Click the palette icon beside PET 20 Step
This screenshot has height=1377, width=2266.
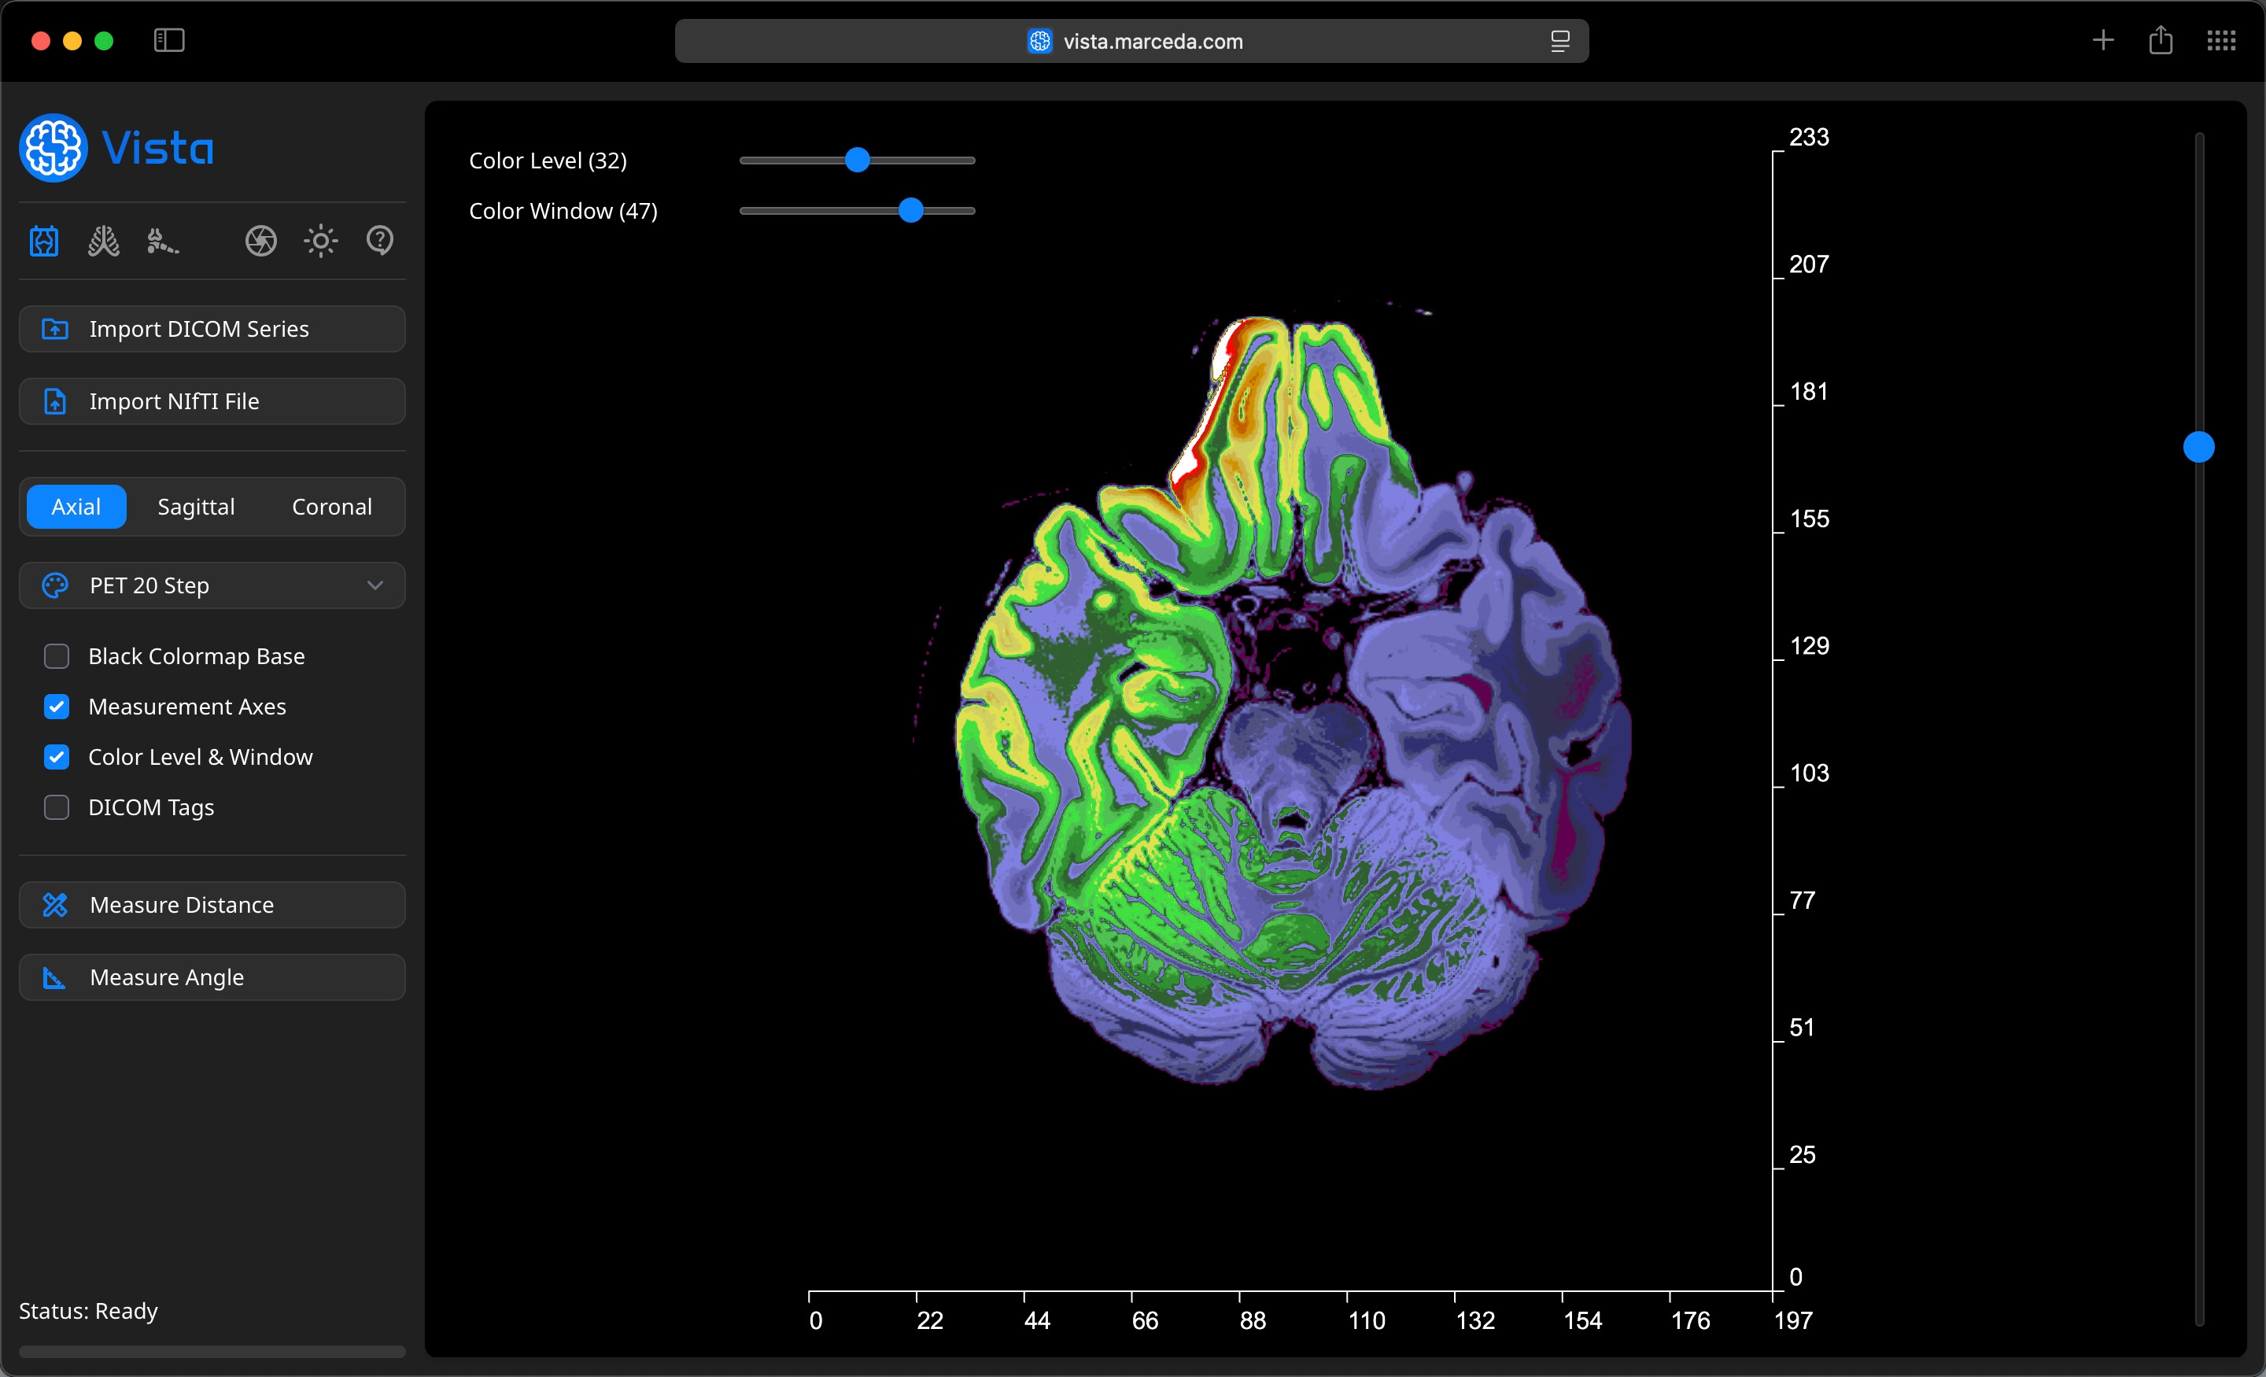55,585
